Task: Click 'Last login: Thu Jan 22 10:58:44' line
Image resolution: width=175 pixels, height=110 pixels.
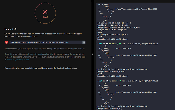Action: pyautogui.click(x=122, y=69)
